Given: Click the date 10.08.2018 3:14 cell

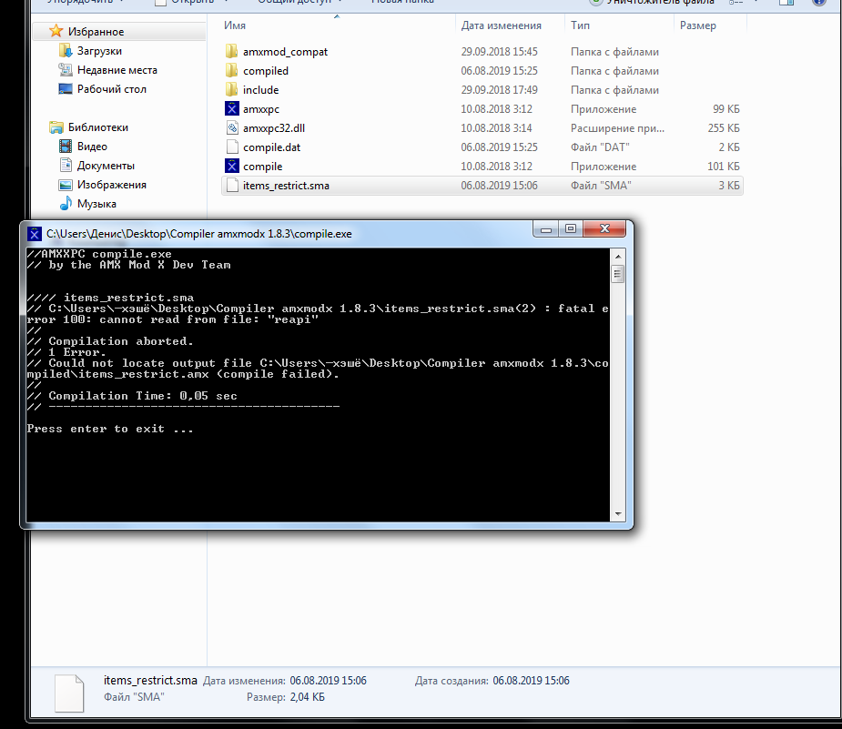Looking at the screenshot, I should [496, 128].
